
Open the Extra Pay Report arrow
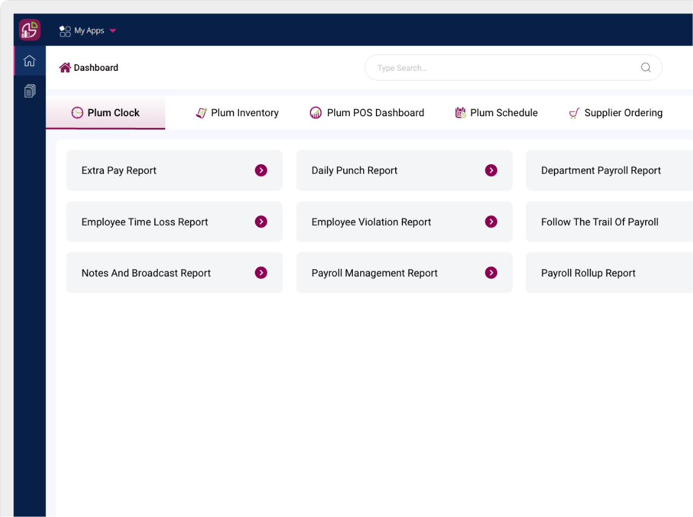tap(261, 170)
